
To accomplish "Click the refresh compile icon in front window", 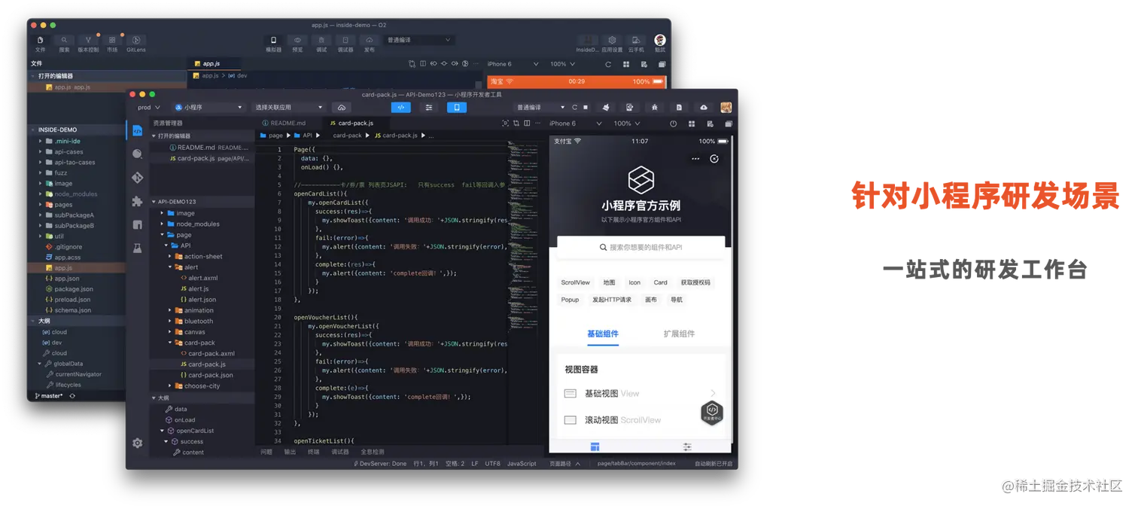I will click(575, 108).
